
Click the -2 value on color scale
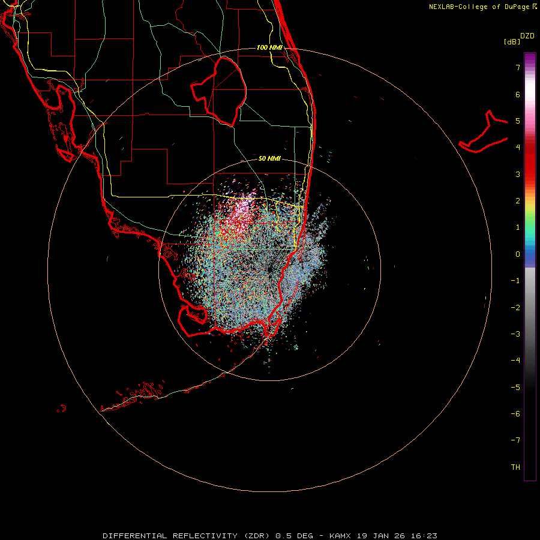coord(515,308)
